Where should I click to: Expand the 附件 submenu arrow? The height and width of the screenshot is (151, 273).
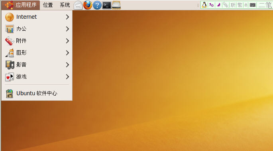coord(67,41)
